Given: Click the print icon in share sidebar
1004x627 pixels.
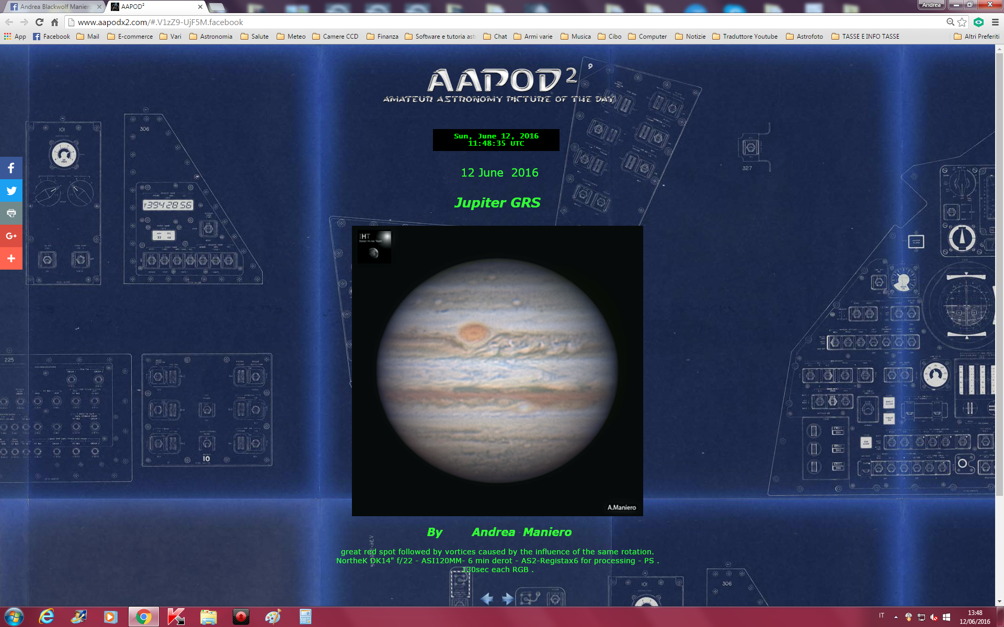Looking at the screenshot, I should (x=11, y=213).
